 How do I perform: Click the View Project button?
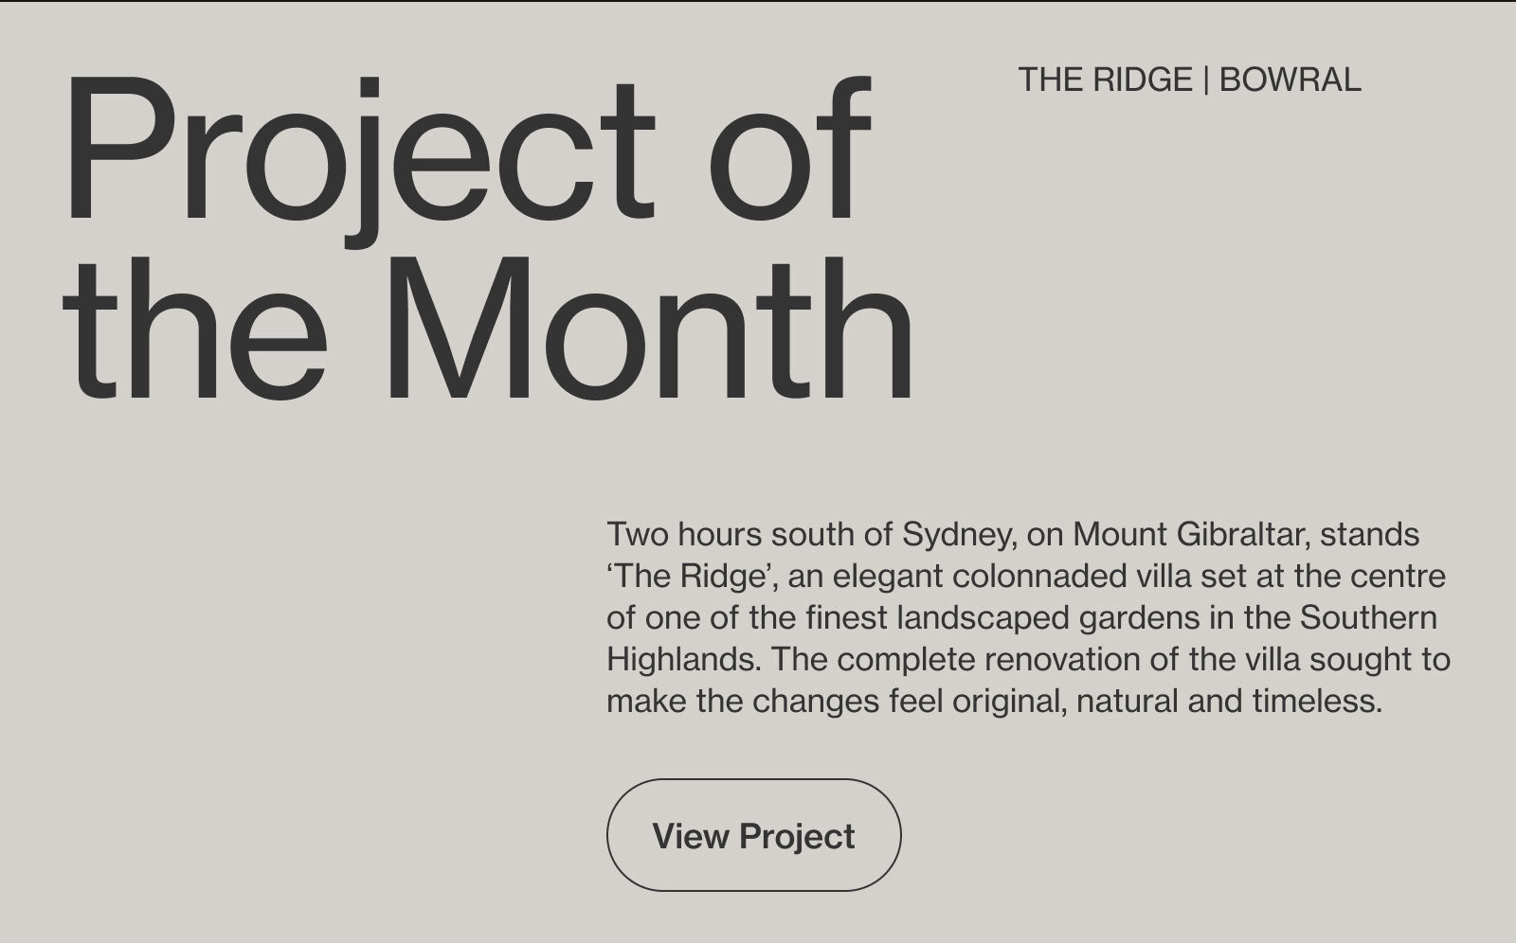point(753,836)
